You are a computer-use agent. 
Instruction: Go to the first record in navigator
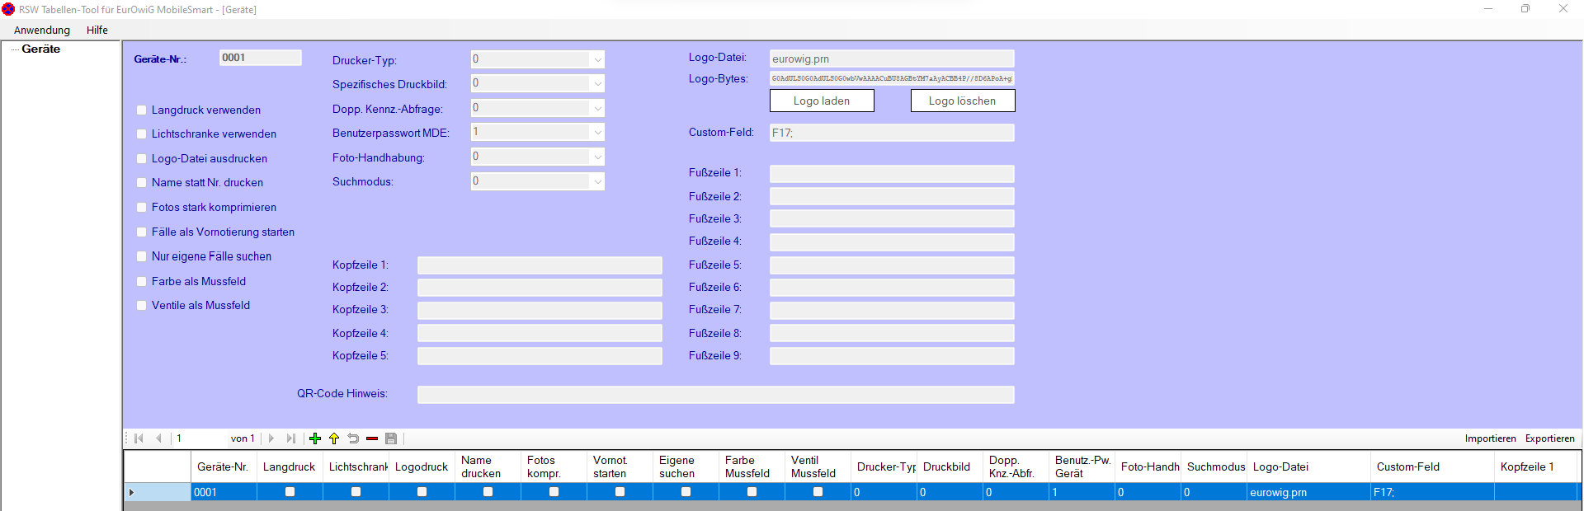[139, 438]
